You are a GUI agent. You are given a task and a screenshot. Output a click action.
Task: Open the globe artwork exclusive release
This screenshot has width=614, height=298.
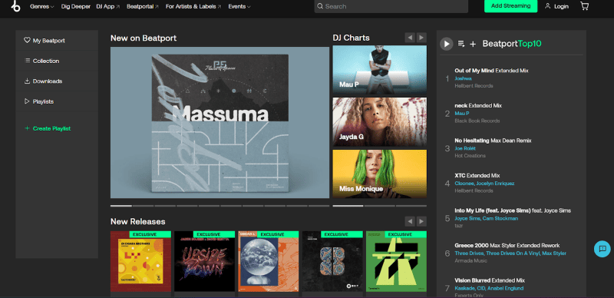point(268,261)
